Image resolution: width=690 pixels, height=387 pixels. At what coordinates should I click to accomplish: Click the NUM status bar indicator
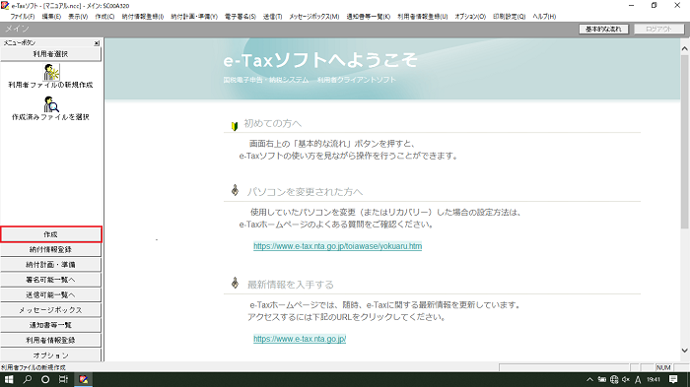[x=663, y=367]
